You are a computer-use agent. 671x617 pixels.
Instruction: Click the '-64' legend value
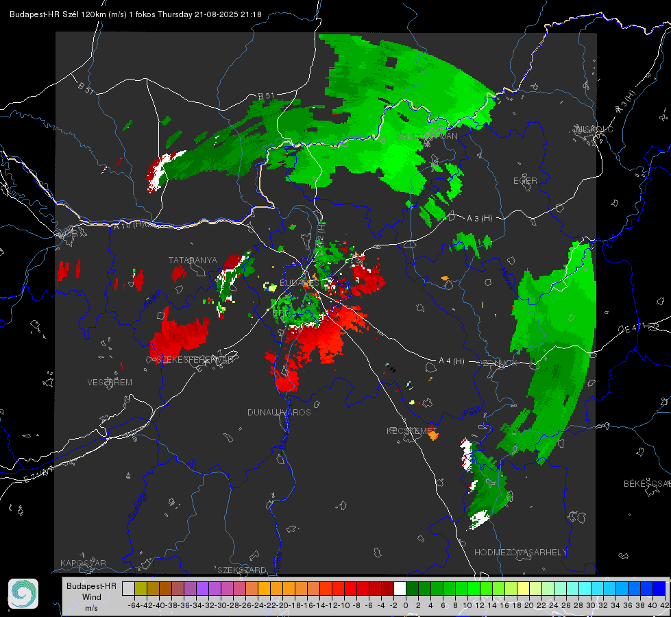click(x=134, y=605)
